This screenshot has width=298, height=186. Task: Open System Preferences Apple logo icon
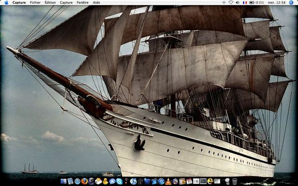point(196,181)
